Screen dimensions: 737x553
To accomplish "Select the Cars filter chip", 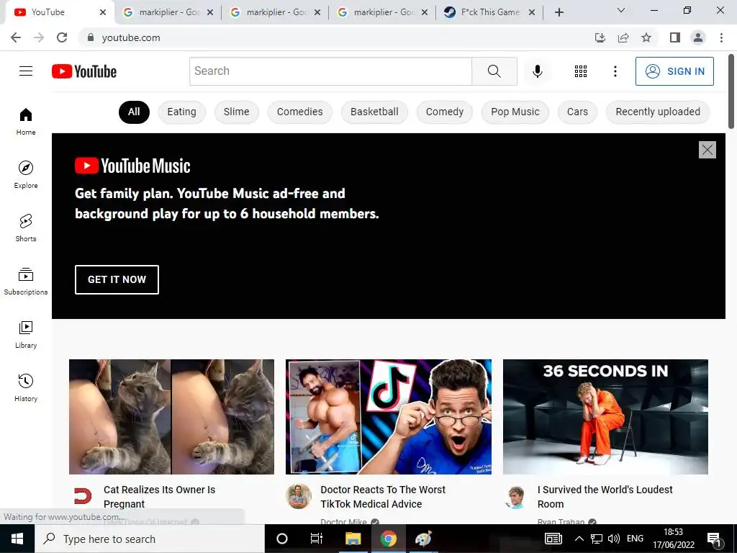I will click(577, 112).
